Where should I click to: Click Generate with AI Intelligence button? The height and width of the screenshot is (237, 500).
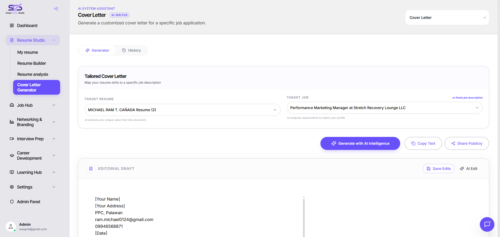click(360, 143)
